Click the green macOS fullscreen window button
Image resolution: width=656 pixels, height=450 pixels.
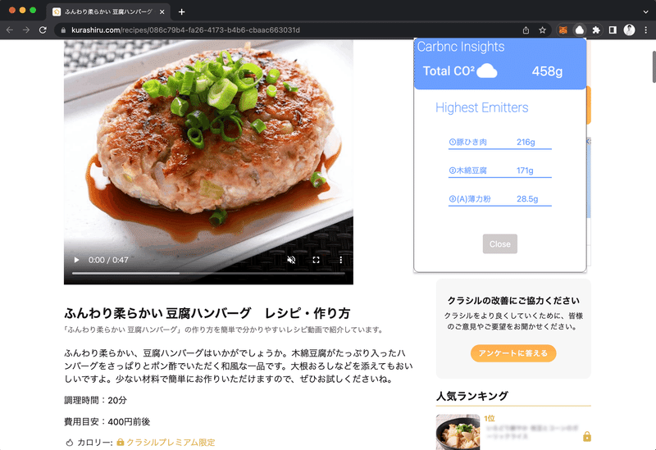pyautogui.click(x=33, y=10)
